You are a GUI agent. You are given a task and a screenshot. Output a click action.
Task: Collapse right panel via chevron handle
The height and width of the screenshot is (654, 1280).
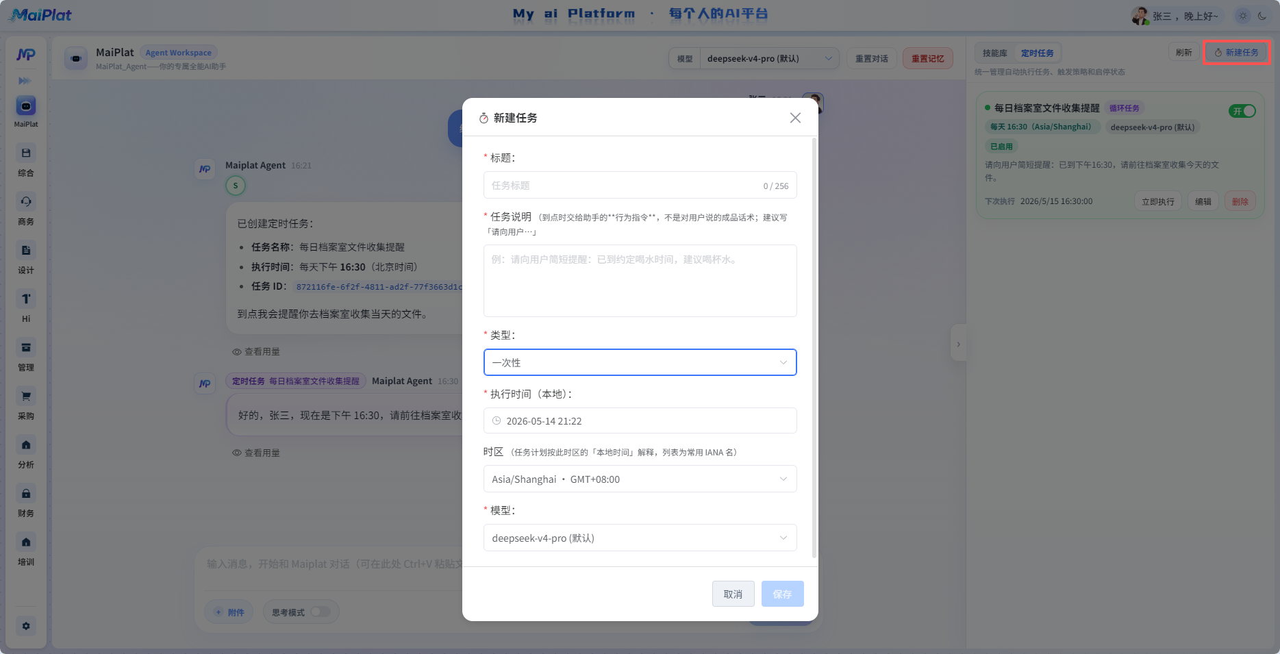point(958,344)
